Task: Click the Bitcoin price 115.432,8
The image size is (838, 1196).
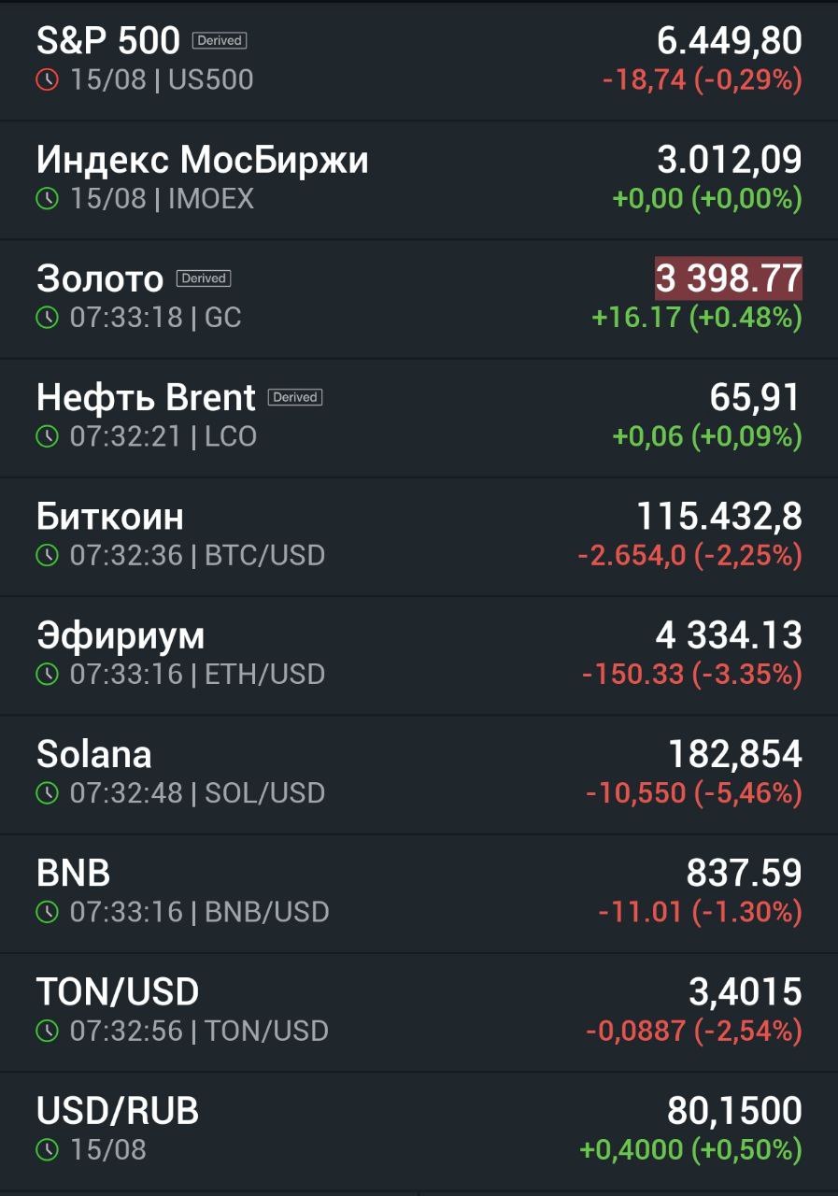Action: tap(719, 517)
